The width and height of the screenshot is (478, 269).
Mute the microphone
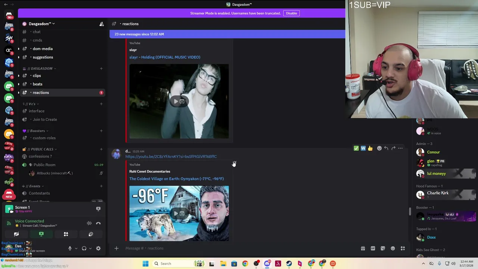(70, 248)
